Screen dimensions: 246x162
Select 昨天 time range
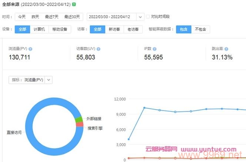pyautogui.click(x=35, y=17)
